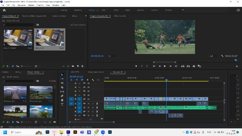Show more workspaces with double chevron
Screen dimensions: 242x136
pyautogui.click(x=183, y=10)
